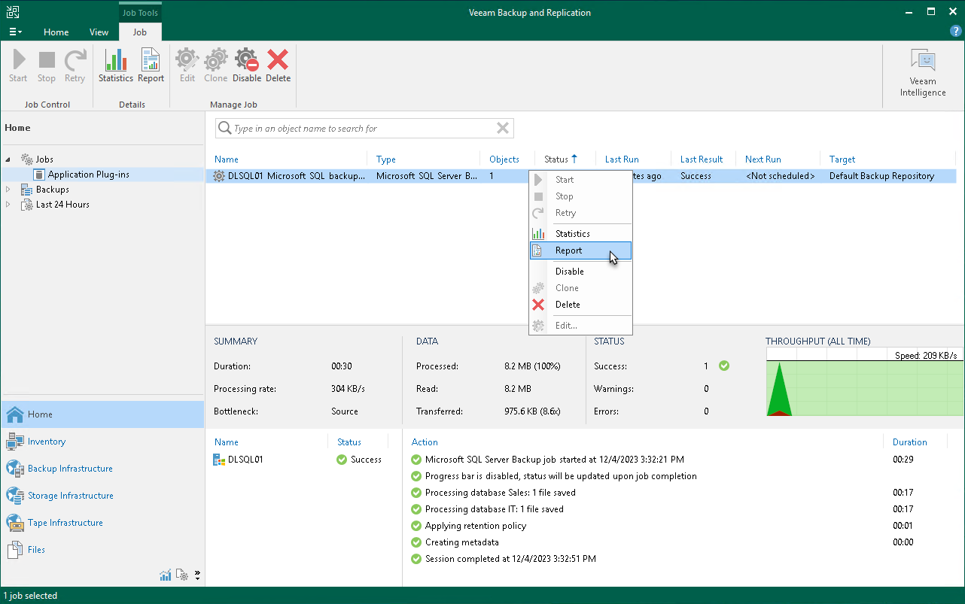This screenshot has width=965, height=604.
Task: Select 'Processing database IT: 1 file saved' entry
Action: (x=494, y=509)
